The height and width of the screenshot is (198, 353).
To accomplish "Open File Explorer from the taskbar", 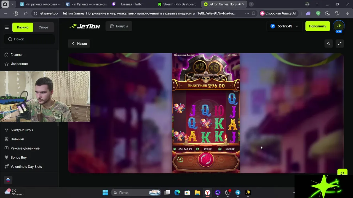I will pos(197,193).
